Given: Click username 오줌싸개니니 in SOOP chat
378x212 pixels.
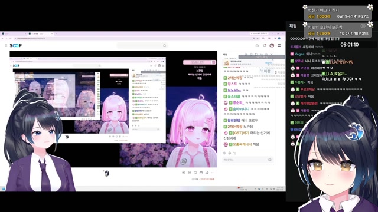Looking at the screenshot, I should 242,144.
